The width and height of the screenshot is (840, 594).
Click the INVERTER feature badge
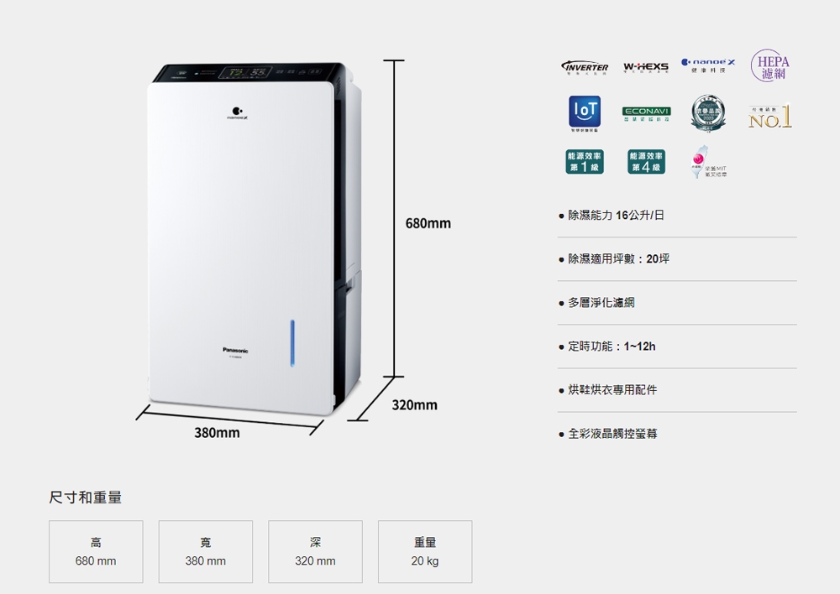click(585, 67)
